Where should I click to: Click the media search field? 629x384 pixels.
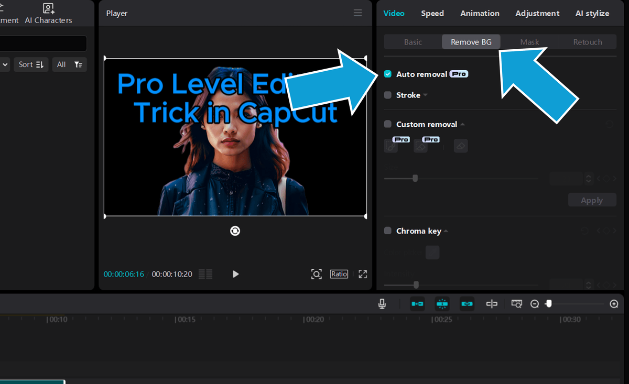(44, 43)
